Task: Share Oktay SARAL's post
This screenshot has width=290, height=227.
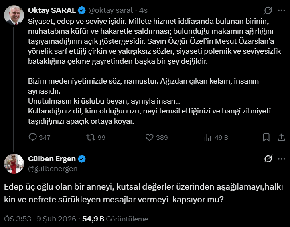Action: (281, 137)
